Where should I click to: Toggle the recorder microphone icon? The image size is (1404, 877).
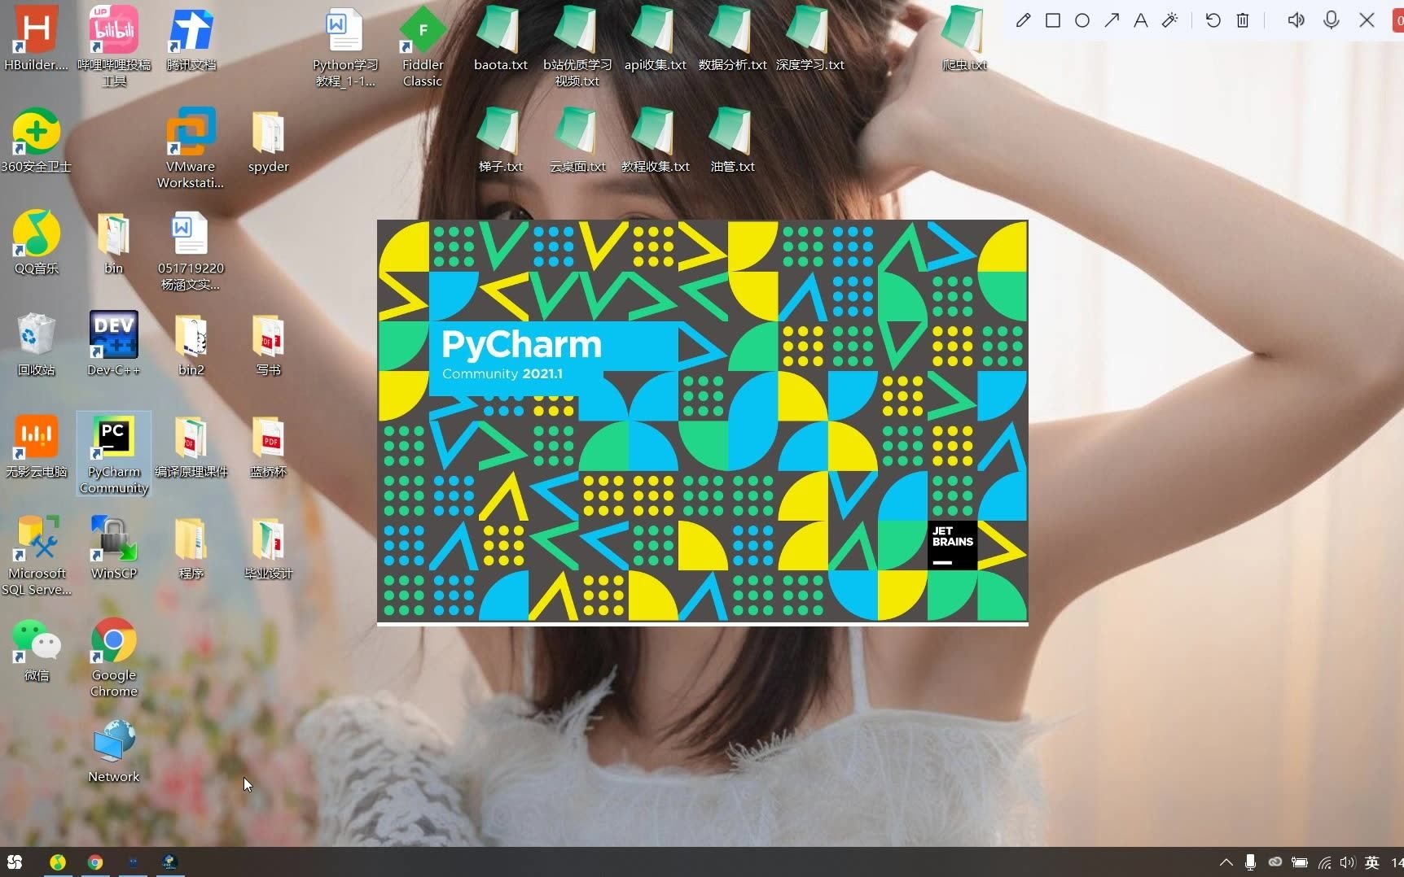(x=1332, y=20)
